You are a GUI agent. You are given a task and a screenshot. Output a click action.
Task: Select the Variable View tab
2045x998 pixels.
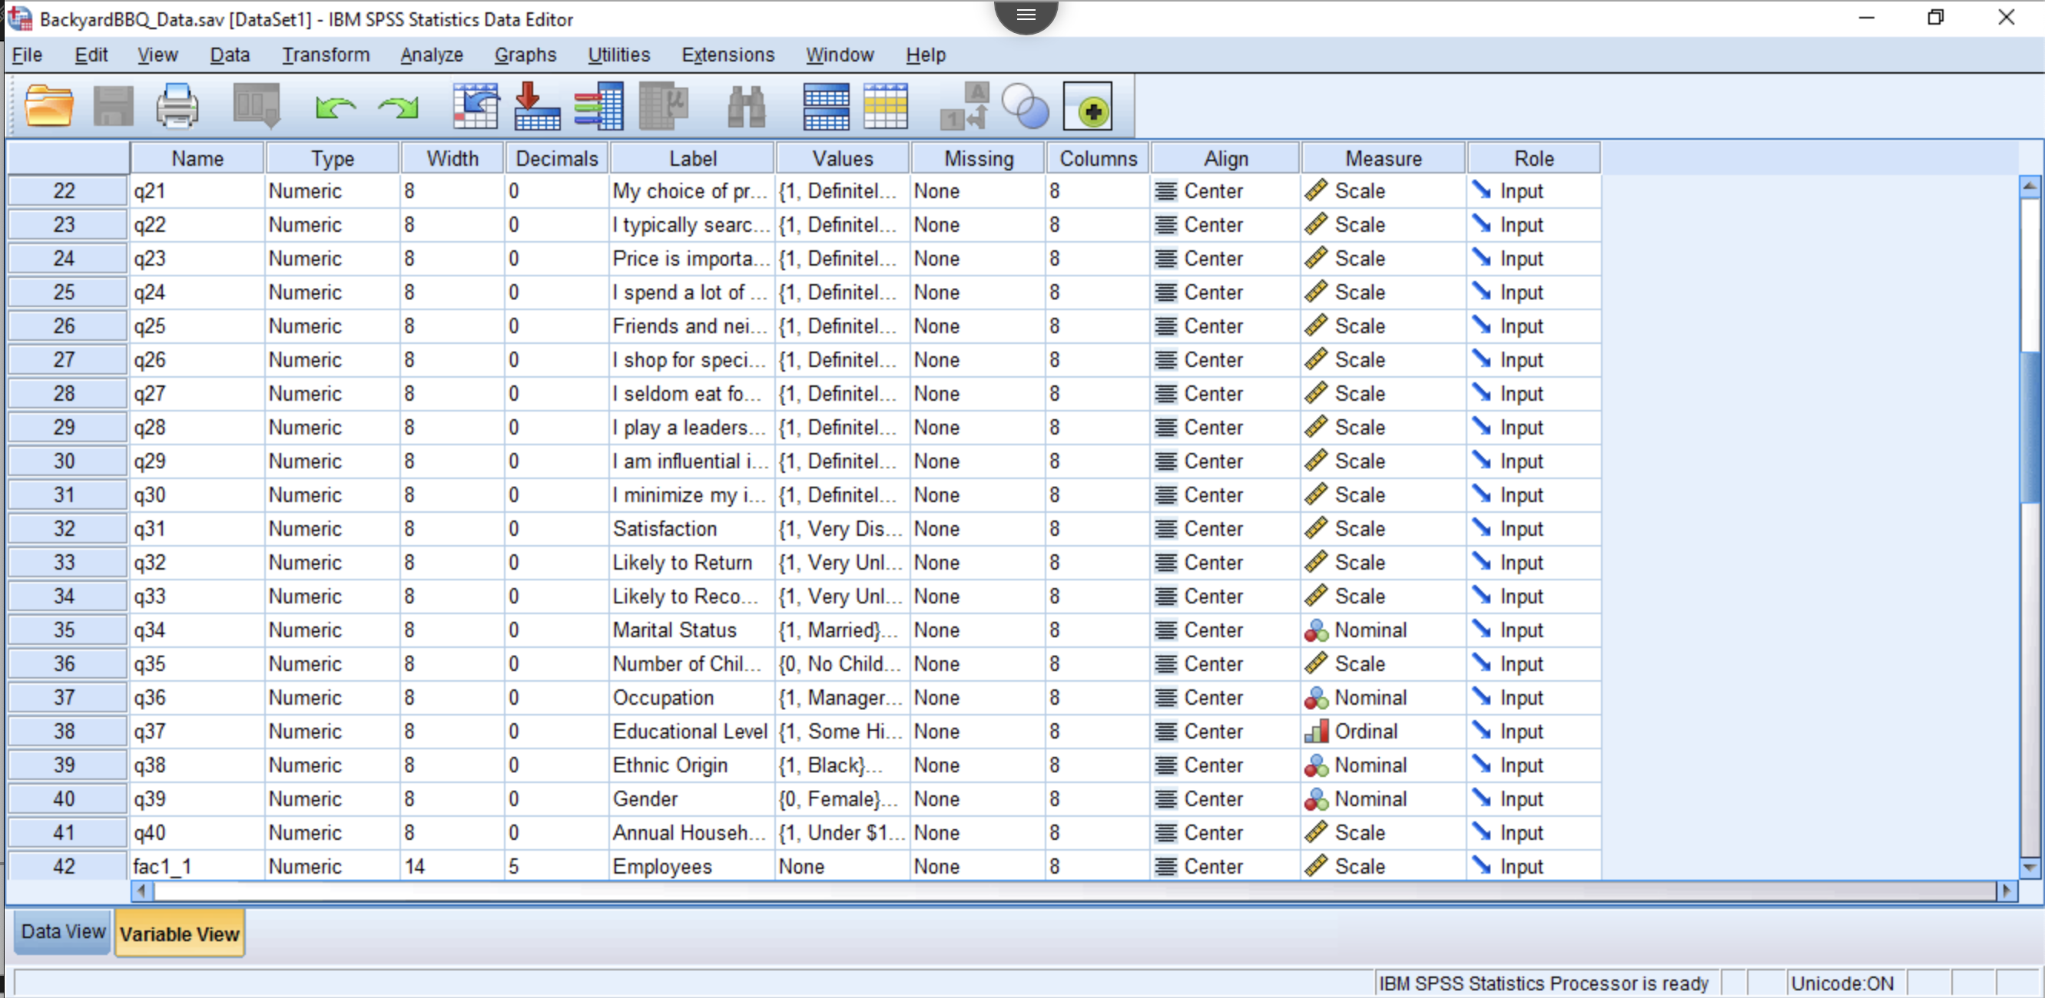point(180,934)
